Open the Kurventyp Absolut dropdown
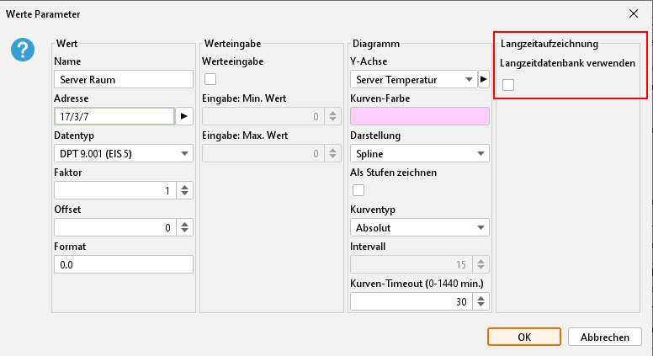Image resolution: width=653 pixels, height=356 pixels. 419,227
